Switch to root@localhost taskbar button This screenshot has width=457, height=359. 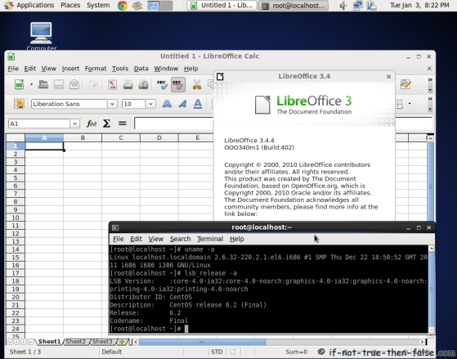[x=293, y=6]
